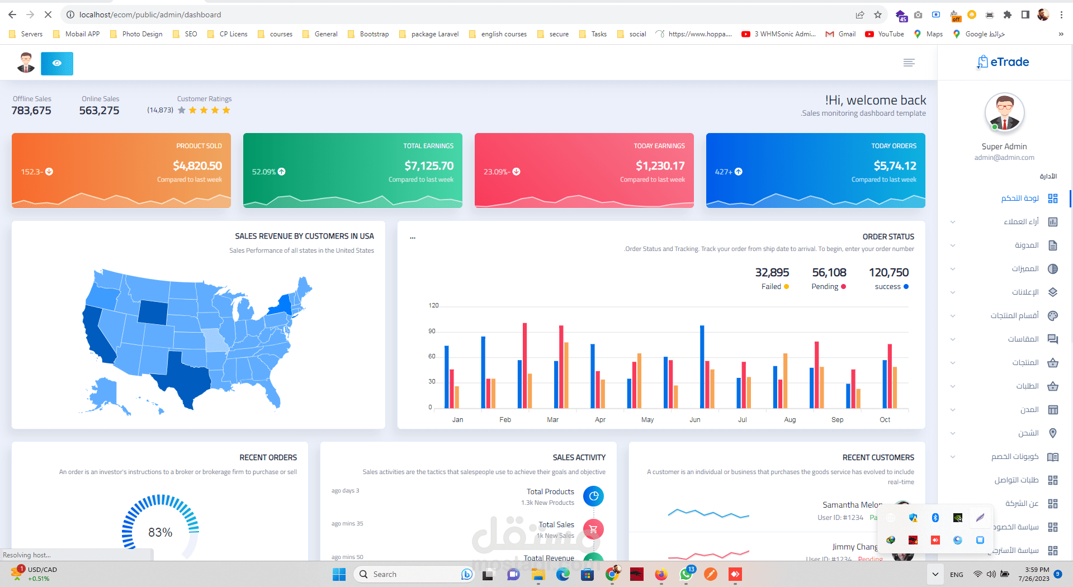Expand the الشحن menu chevron

(x=953, y=433)
